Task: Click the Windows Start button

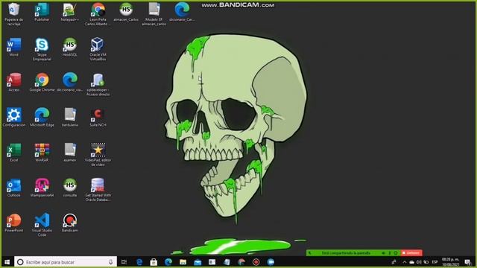Action: pos(7,262)
